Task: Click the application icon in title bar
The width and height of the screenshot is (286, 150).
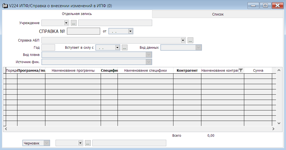Action: click(5, 6)
